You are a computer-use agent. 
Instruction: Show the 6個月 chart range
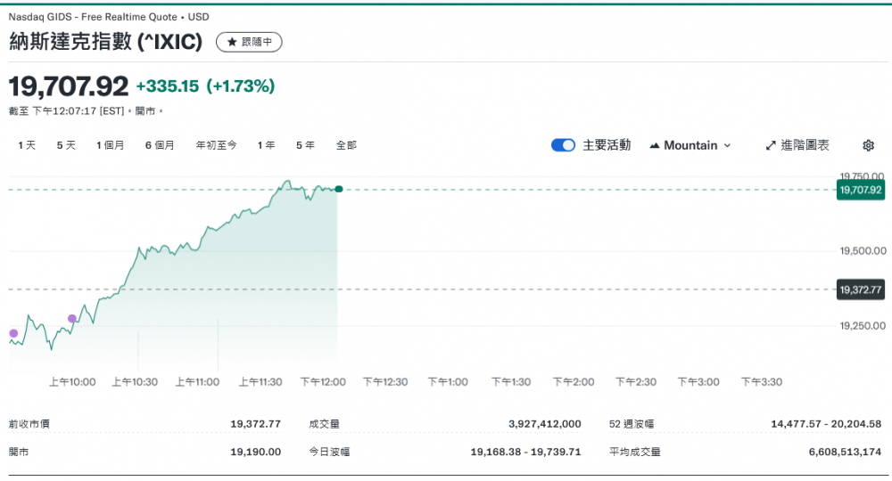point(160,145)
